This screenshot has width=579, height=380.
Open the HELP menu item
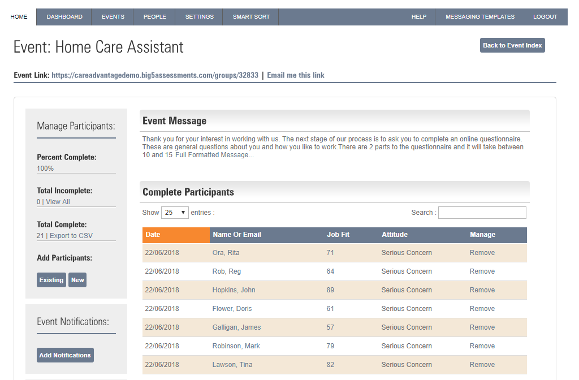[419, 16]
